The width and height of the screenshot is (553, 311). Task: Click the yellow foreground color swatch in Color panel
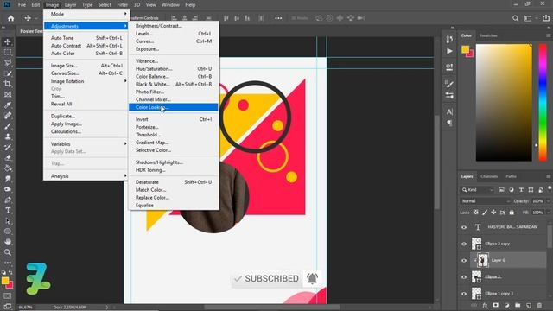click(x=465, y=49)
